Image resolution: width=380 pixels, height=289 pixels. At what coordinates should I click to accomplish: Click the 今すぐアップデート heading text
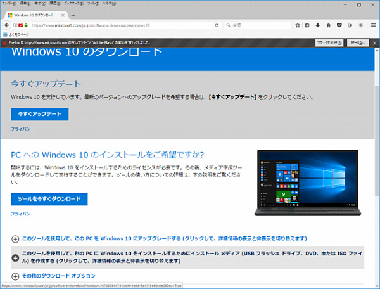coord(46,84)
